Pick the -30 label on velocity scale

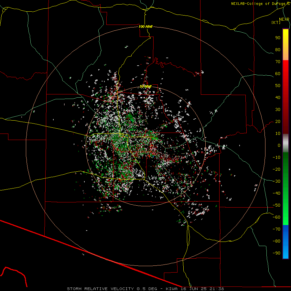(276, 181)
